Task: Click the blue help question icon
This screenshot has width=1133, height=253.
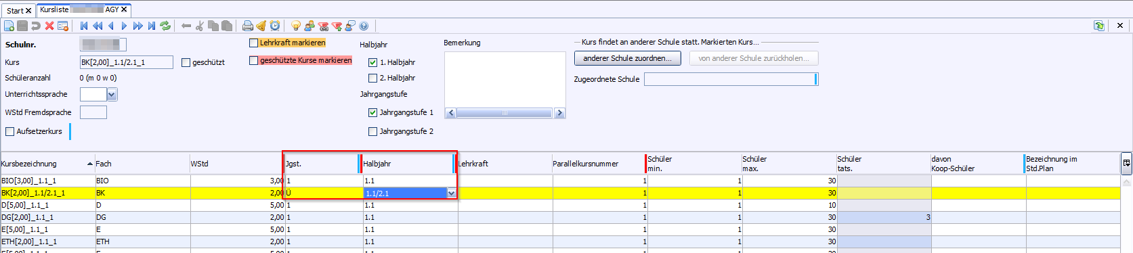Action: tap(364, 26)
